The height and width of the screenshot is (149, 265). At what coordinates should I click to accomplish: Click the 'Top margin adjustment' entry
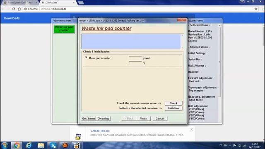tap(202, 87)
